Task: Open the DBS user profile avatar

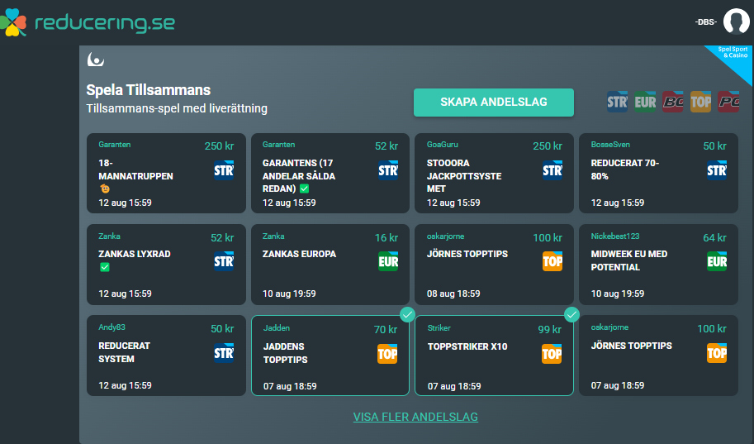Action: (x=736, y=21)
